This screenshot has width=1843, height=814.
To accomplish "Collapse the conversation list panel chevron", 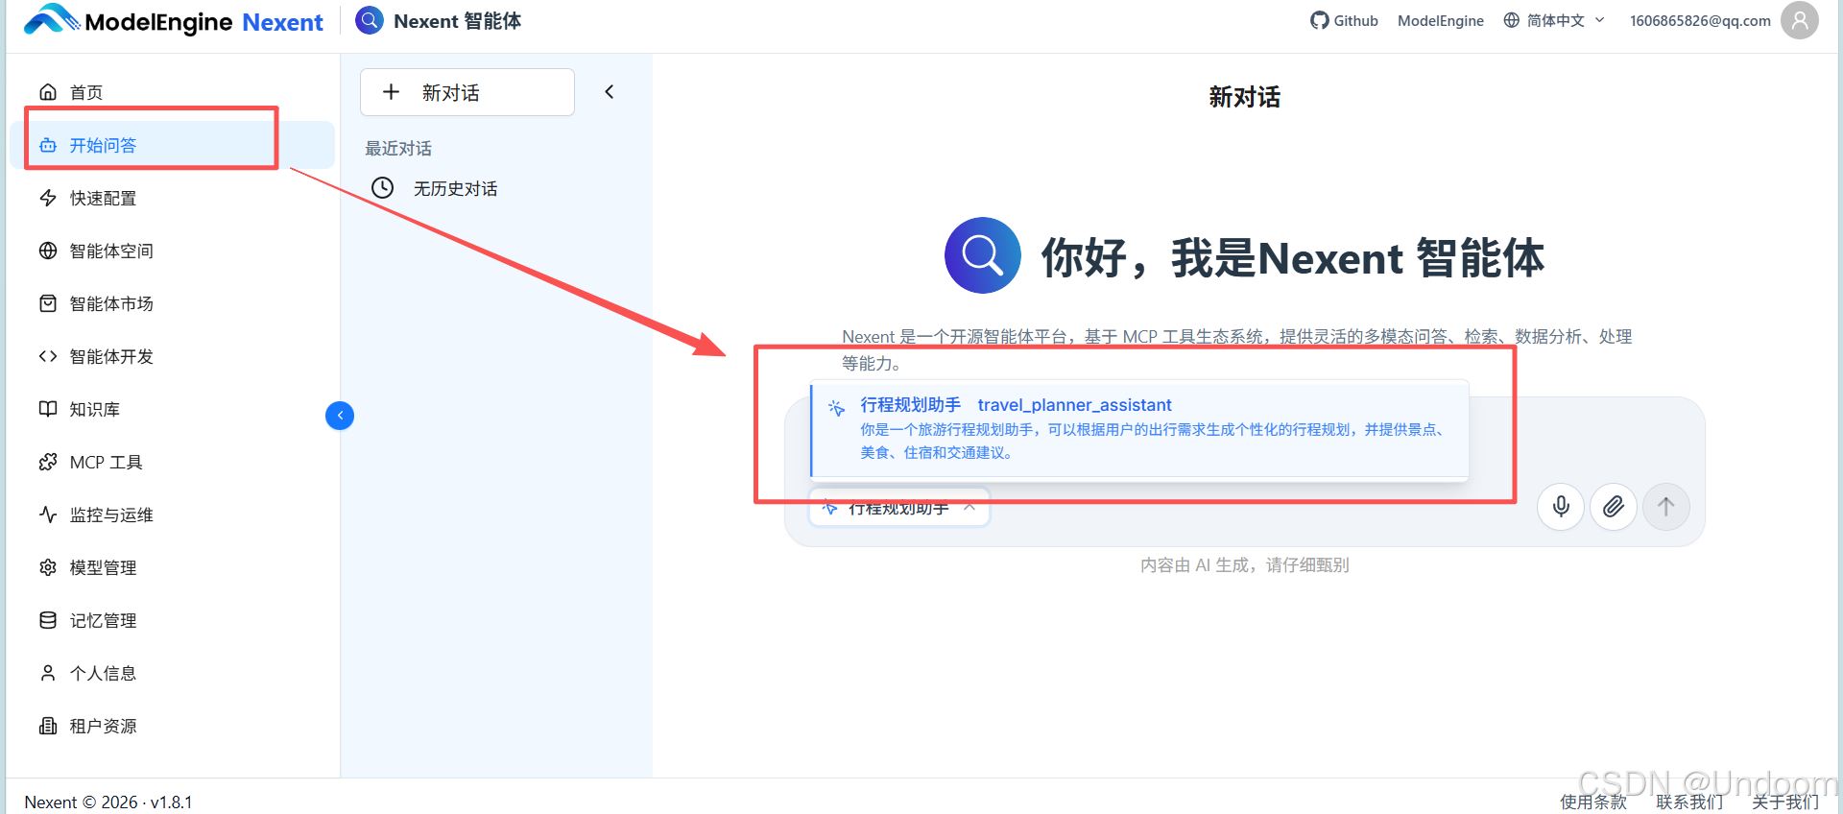I will coord(610,92).
